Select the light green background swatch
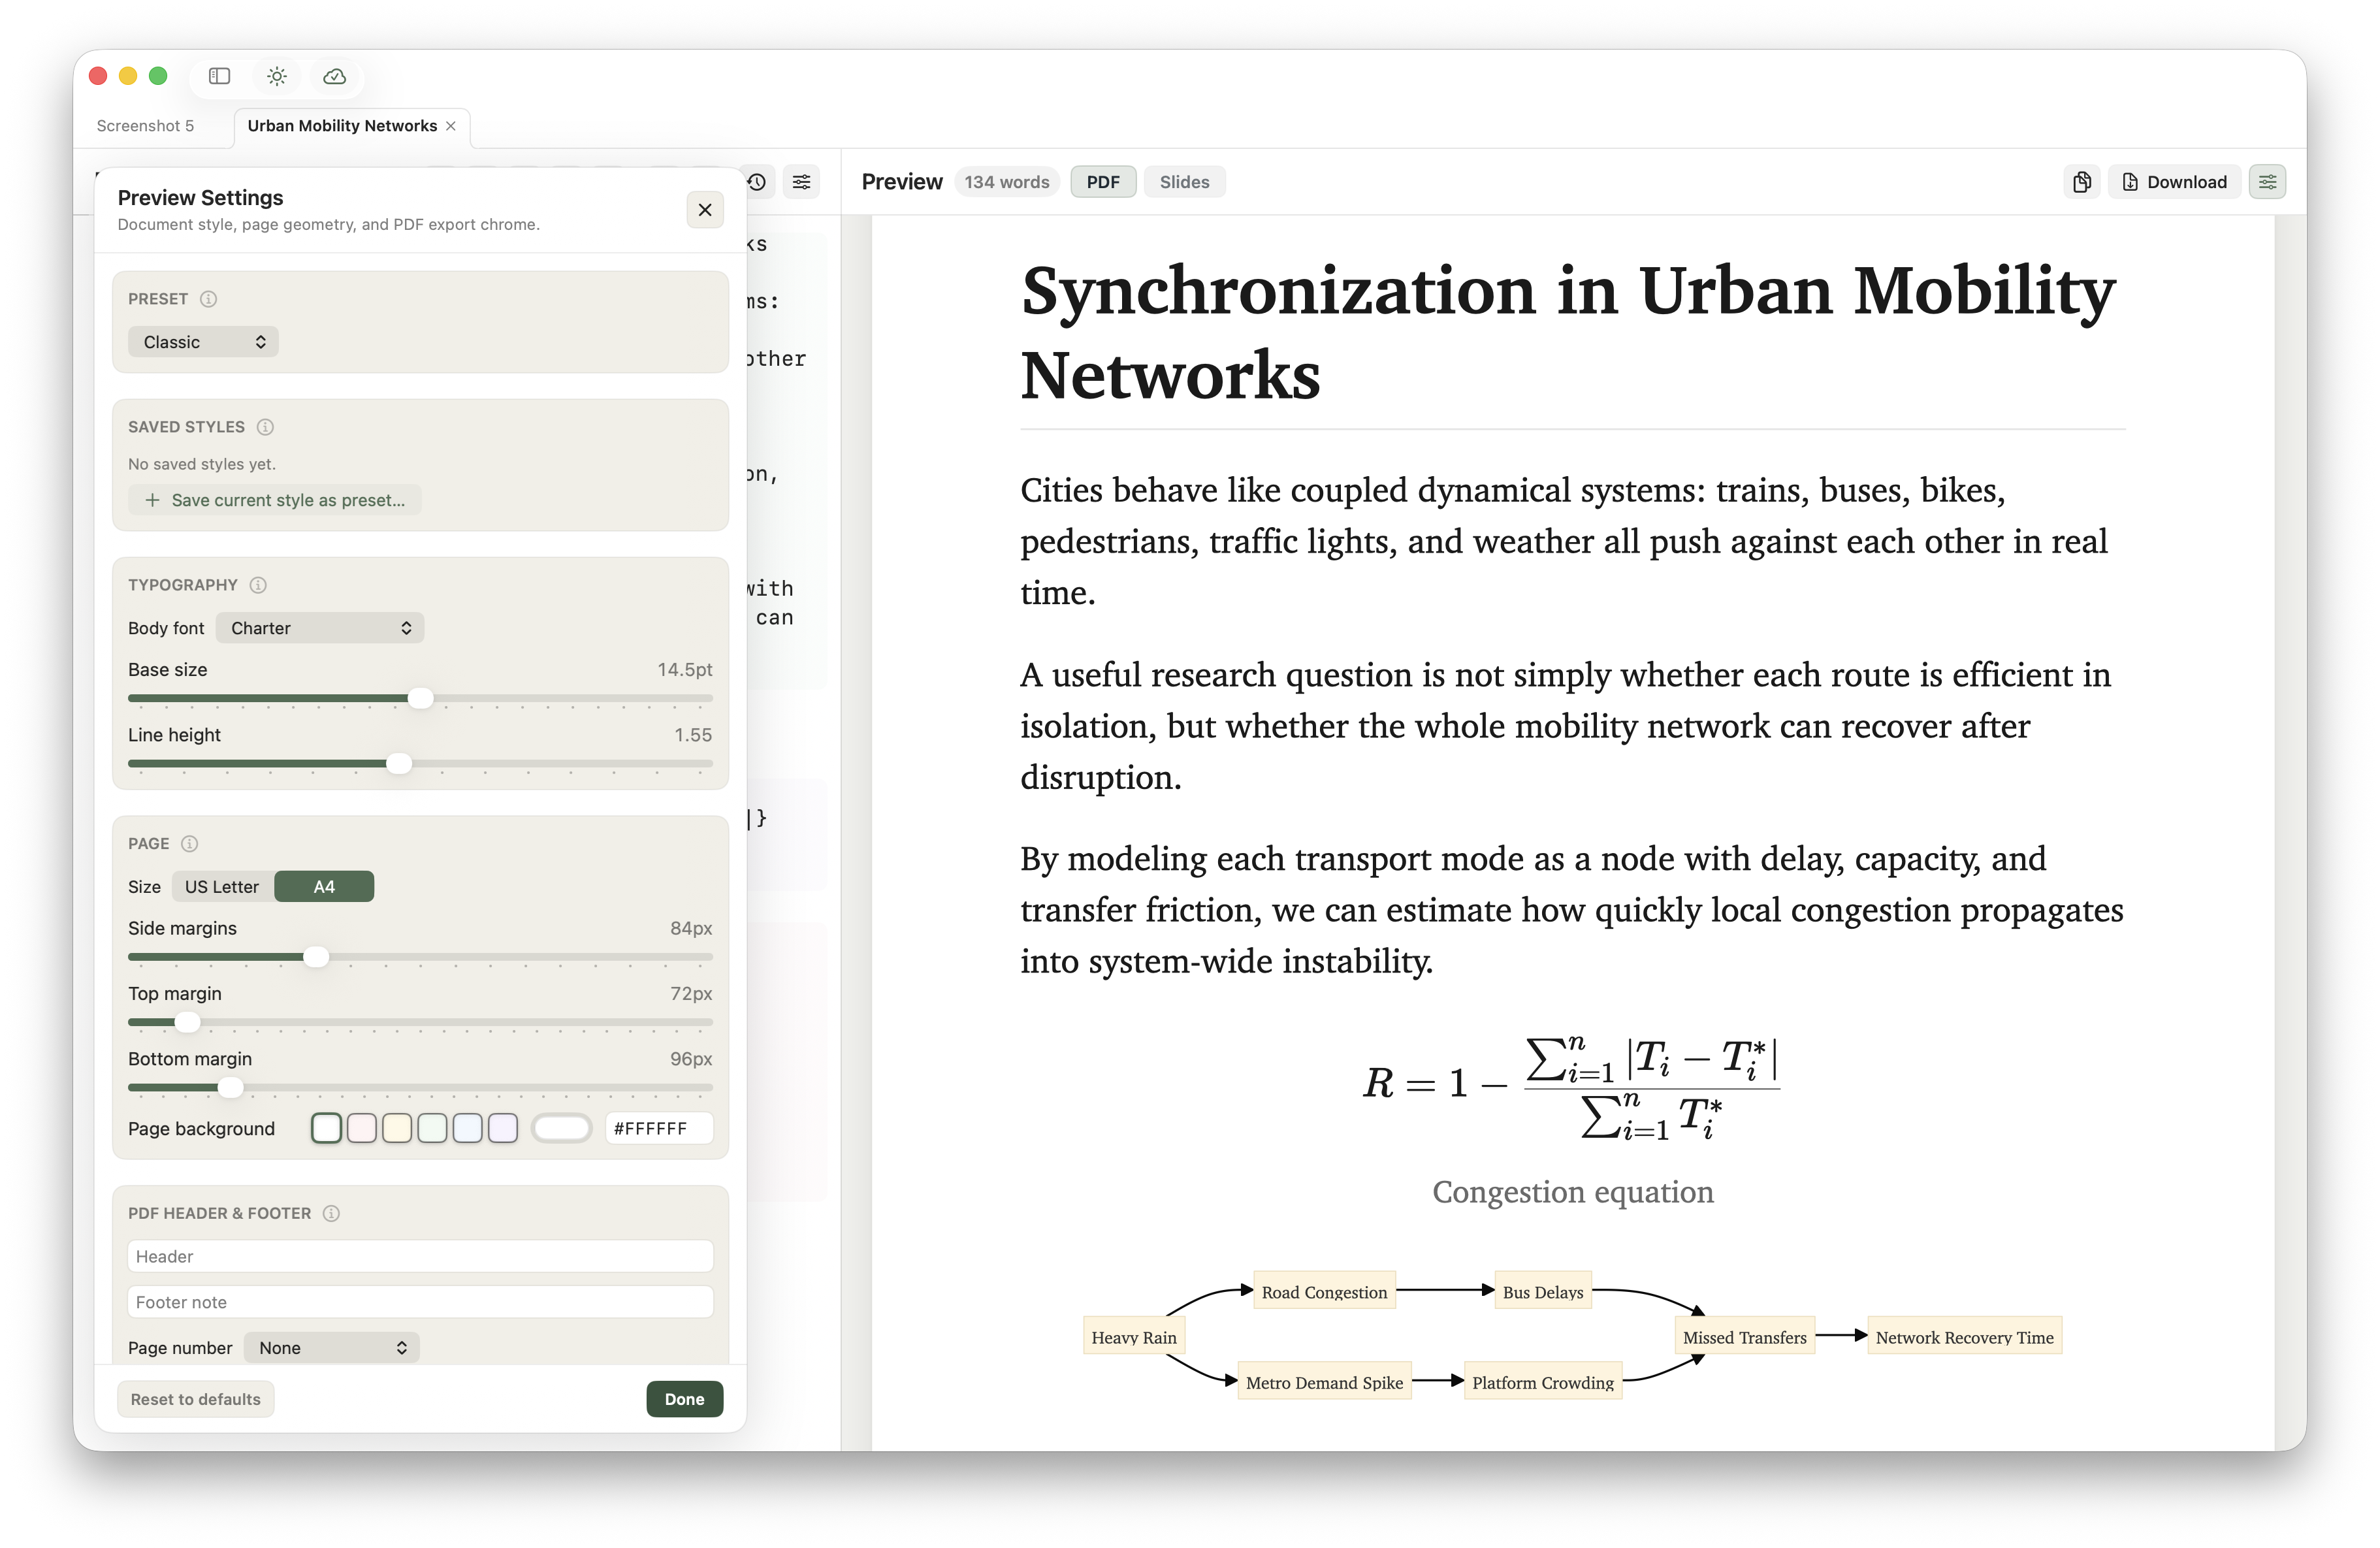This screenshot has height=1548, width=2380. coord(432,1129)
